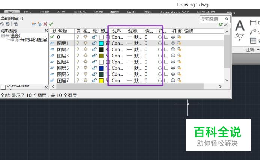
Task: Click the status icon of 图层5
Action: click(52, 68)
